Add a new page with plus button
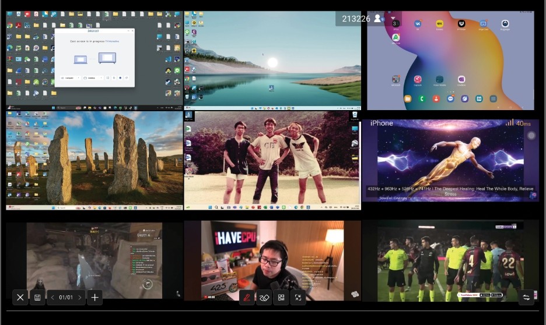The image size is (546, 325). coord(95,298)
